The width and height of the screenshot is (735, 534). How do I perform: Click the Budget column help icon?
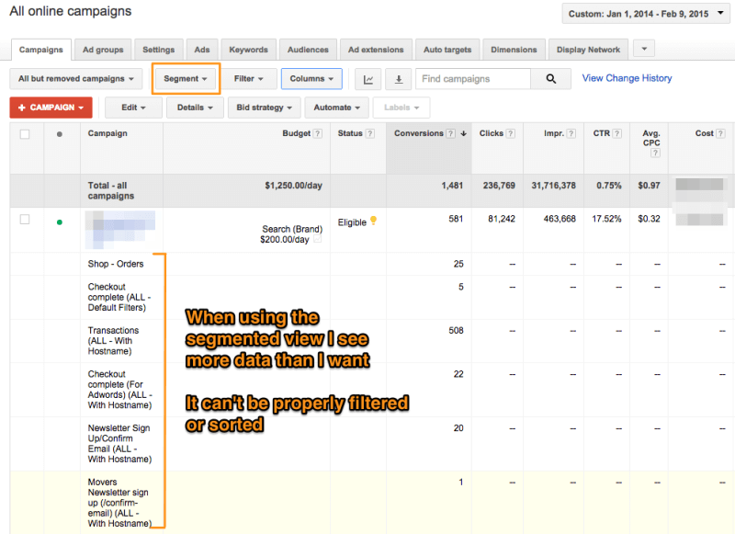click(317, 133)
